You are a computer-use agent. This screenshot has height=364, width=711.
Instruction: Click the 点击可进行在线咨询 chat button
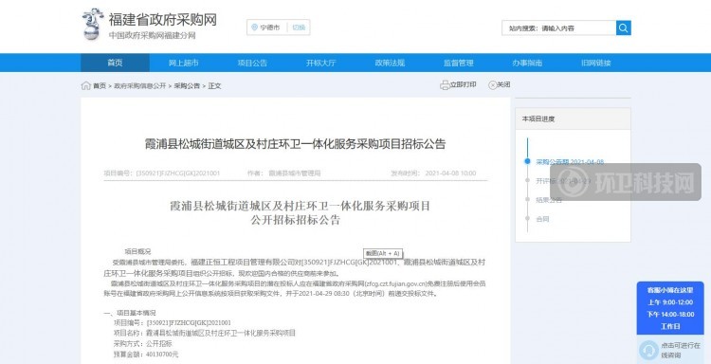tap(670, 350)
